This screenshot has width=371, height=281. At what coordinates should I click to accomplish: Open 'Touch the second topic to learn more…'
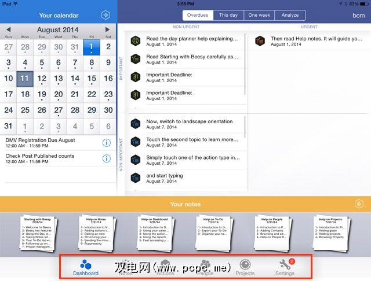[187, 142]
